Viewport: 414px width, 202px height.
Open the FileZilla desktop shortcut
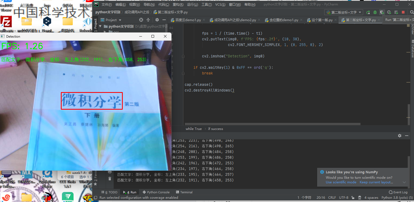6,24
